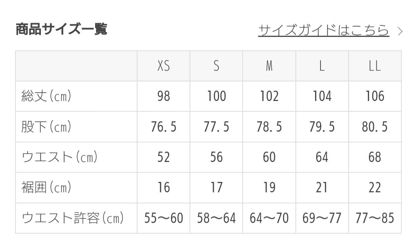Screen dimensions: 416x248
Task: Click the 64〜70 waist tolerance for size M
Action: point(269,218)
